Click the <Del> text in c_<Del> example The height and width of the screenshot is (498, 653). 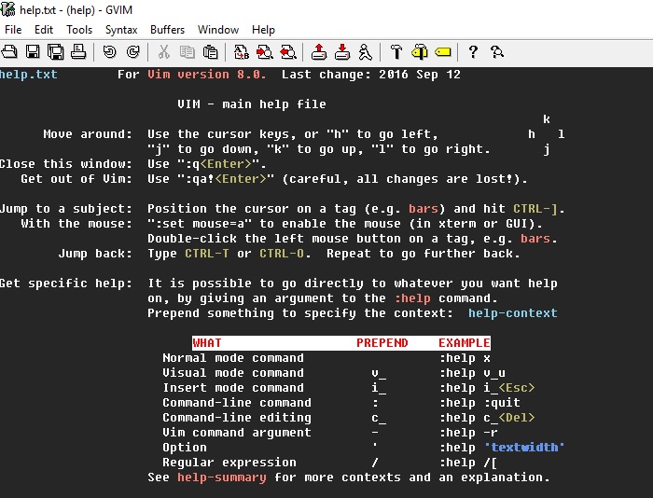517,418
